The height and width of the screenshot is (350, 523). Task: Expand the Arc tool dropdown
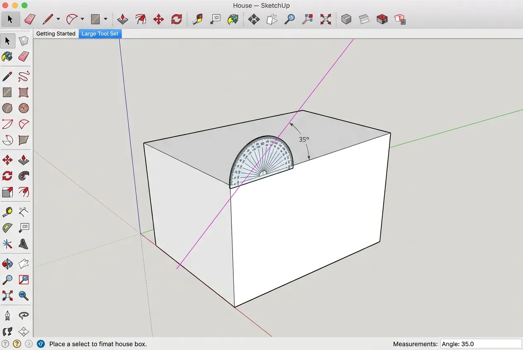82,19
